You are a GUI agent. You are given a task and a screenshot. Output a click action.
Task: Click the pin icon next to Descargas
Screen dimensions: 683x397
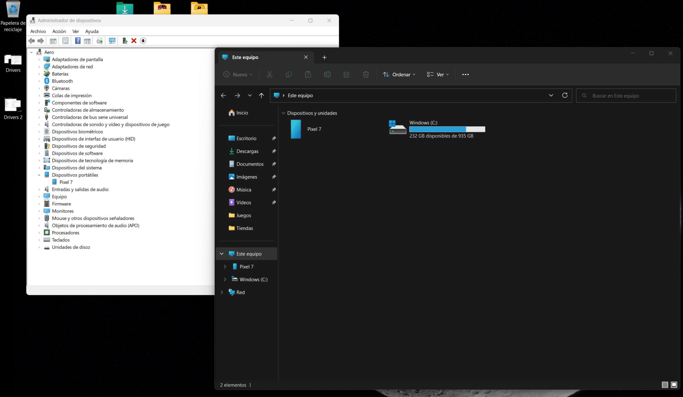(274, 151)
